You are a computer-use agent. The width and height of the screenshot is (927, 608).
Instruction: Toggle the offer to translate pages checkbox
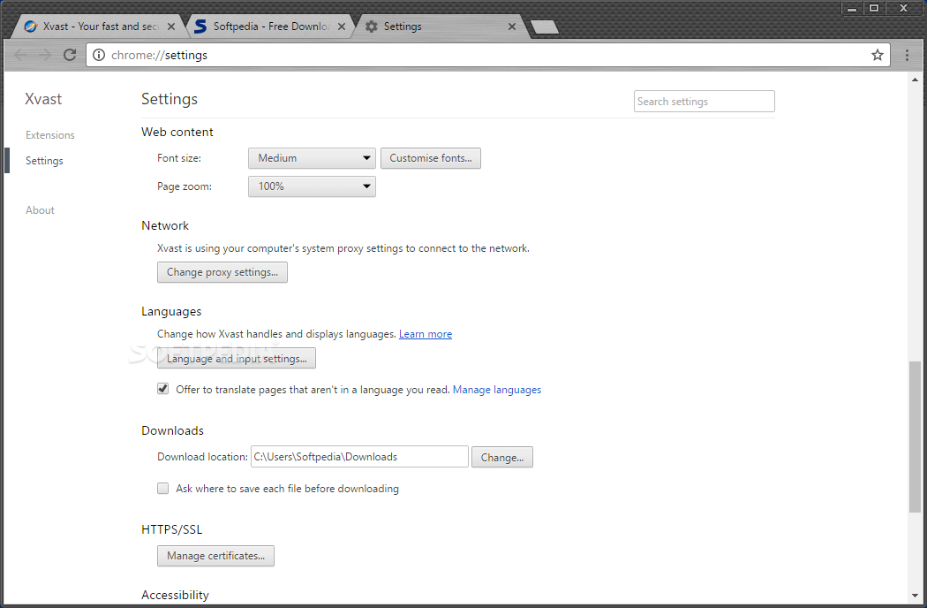click(162, 389)
